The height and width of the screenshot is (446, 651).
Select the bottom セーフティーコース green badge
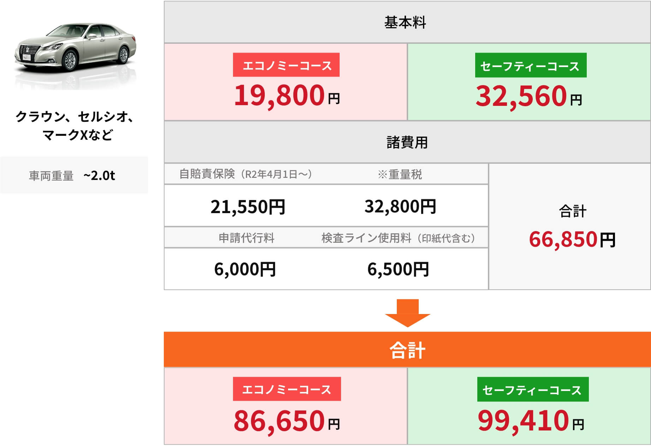pyautogui.click(x=533, y=389)
